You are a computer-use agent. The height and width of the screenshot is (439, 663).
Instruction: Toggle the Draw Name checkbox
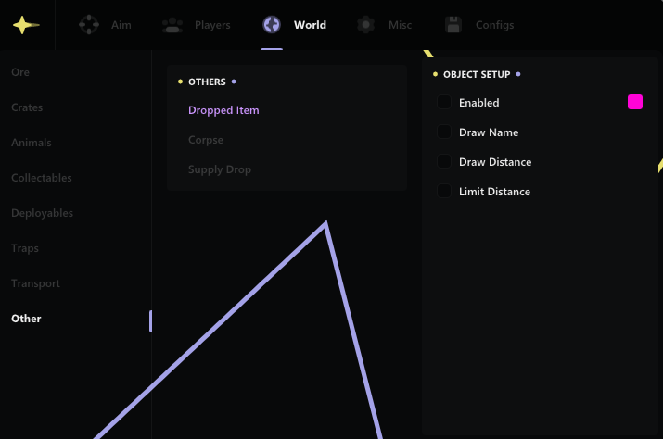(x=444, y=132)
